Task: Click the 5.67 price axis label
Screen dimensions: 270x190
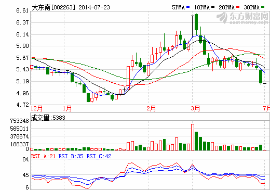Action: (22, 58)
